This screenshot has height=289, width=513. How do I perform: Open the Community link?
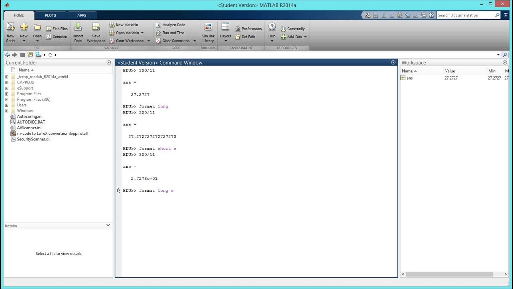(293, 29)
